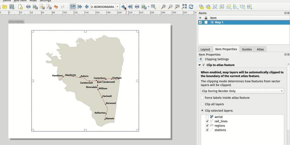This screenshot has width=290, height=145.
Task: Check the aerial layer
Action: click(x=207, y=117)
